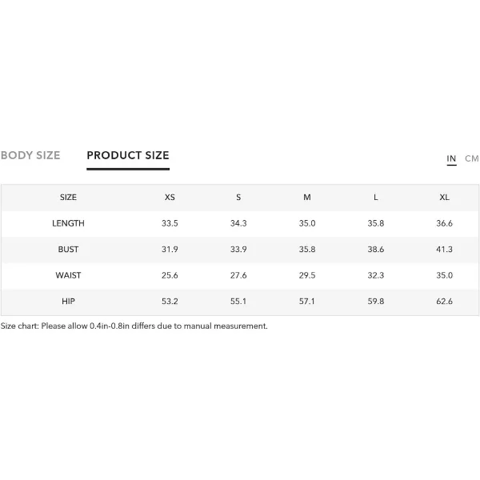Screen dimensions: 480x480
Task: Click the L hip value 59.8
Action: [x=376, y=302]
